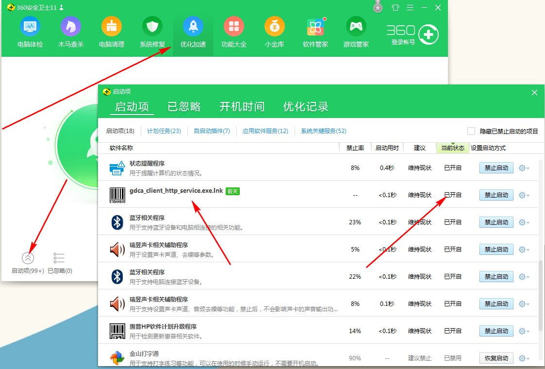The width and height of the screenshot is (545, 369).
Task: Click 已忽略(0) list icon
Action: [x=59, y=258]
